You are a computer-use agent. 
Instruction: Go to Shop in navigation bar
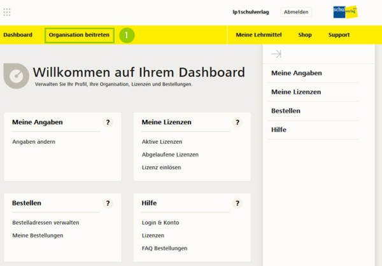click(305, 35)
